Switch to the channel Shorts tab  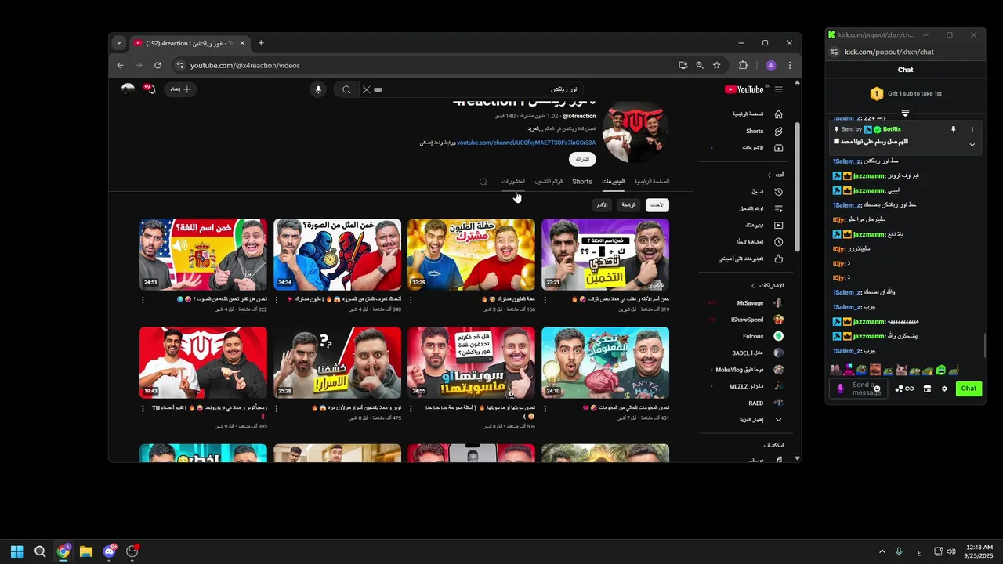pos(582,181)
